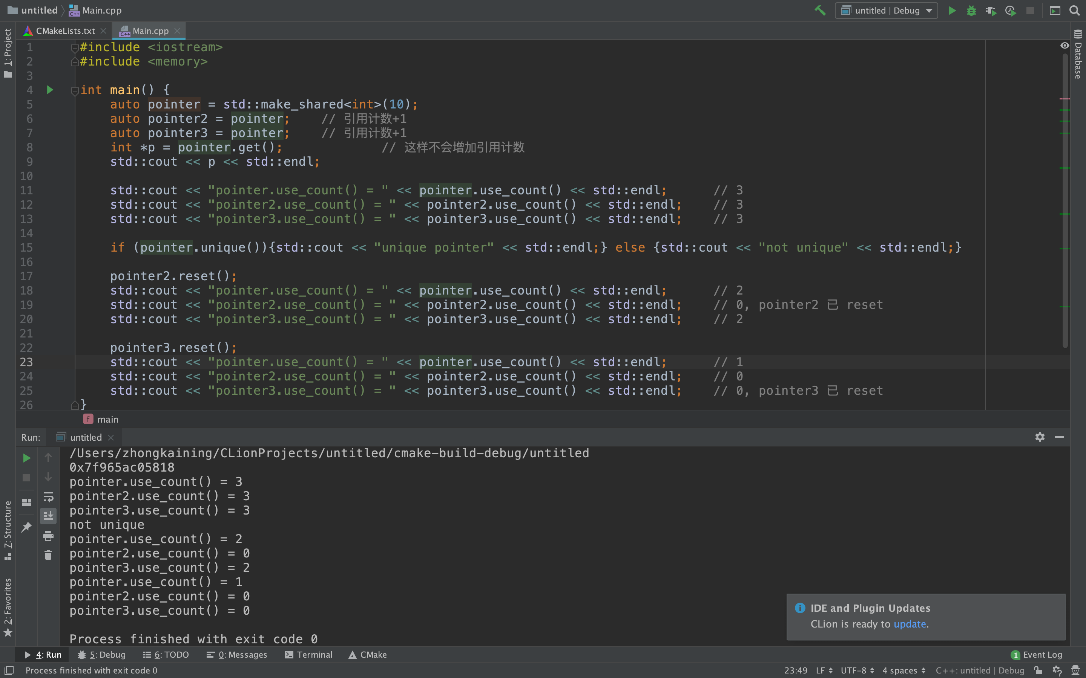Clear all run output with trash icon

pyautogui.click(x=48, y=555)
